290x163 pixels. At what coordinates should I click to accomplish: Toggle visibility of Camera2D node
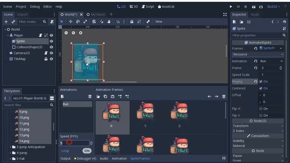51,53
